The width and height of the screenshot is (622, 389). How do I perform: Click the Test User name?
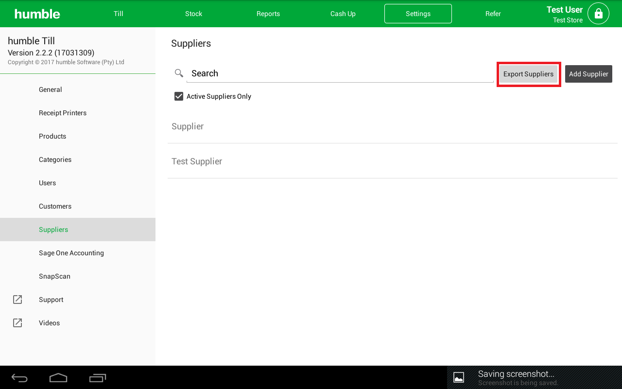pos(565,10)
